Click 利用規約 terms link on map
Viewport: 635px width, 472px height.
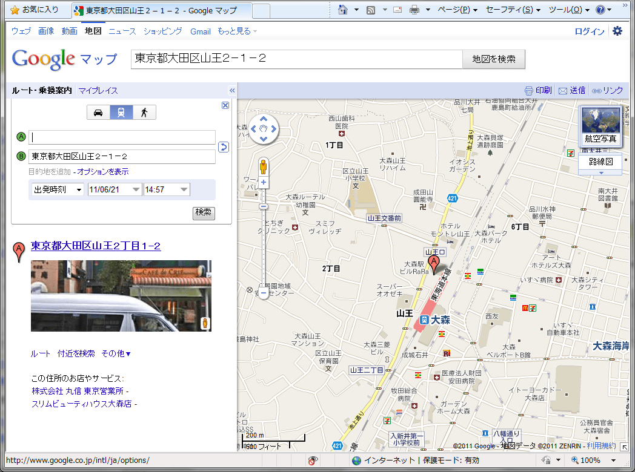pyautogui.click(x=601, y=446)
